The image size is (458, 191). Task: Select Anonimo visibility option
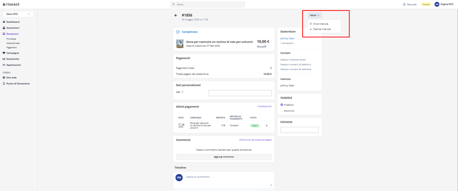(282, 111)
